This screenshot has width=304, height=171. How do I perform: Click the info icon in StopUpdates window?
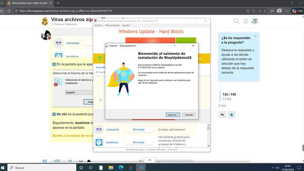click(x=100, y=100)
